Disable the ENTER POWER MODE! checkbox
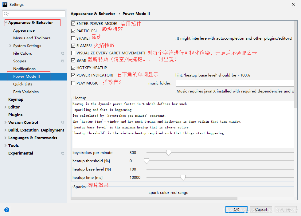Screen dimensions: 301x216 (73, 23)
